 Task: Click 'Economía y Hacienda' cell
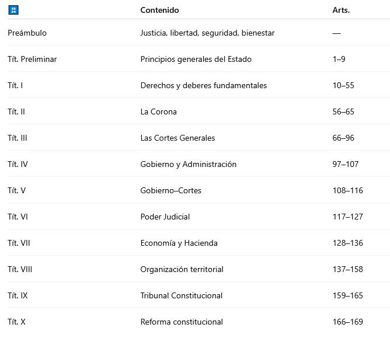click(179, 243)
